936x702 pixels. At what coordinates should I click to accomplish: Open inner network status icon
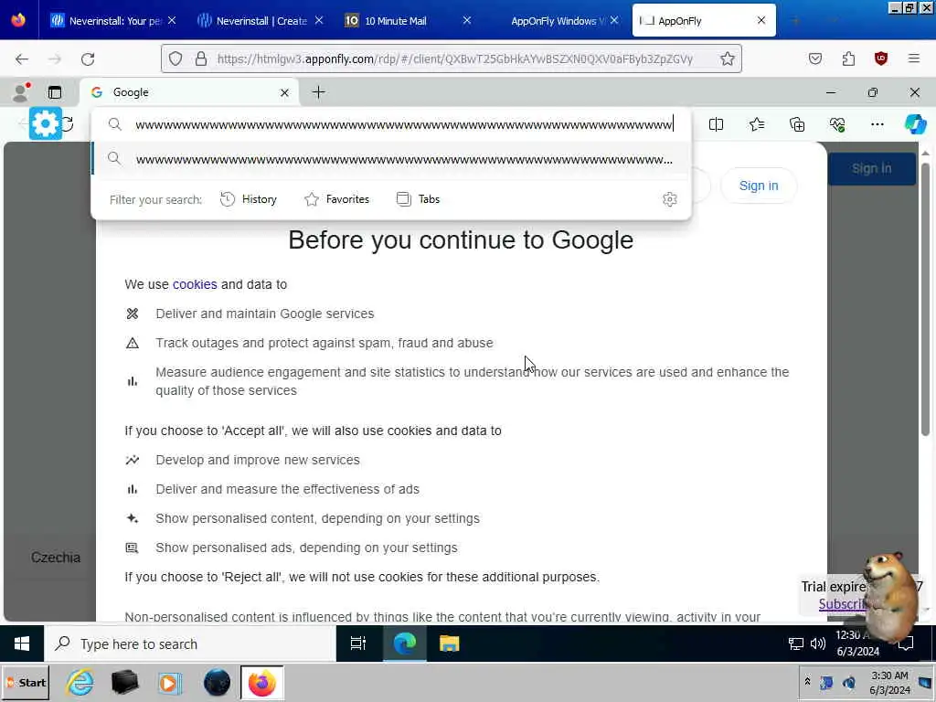tap(796, 643)
